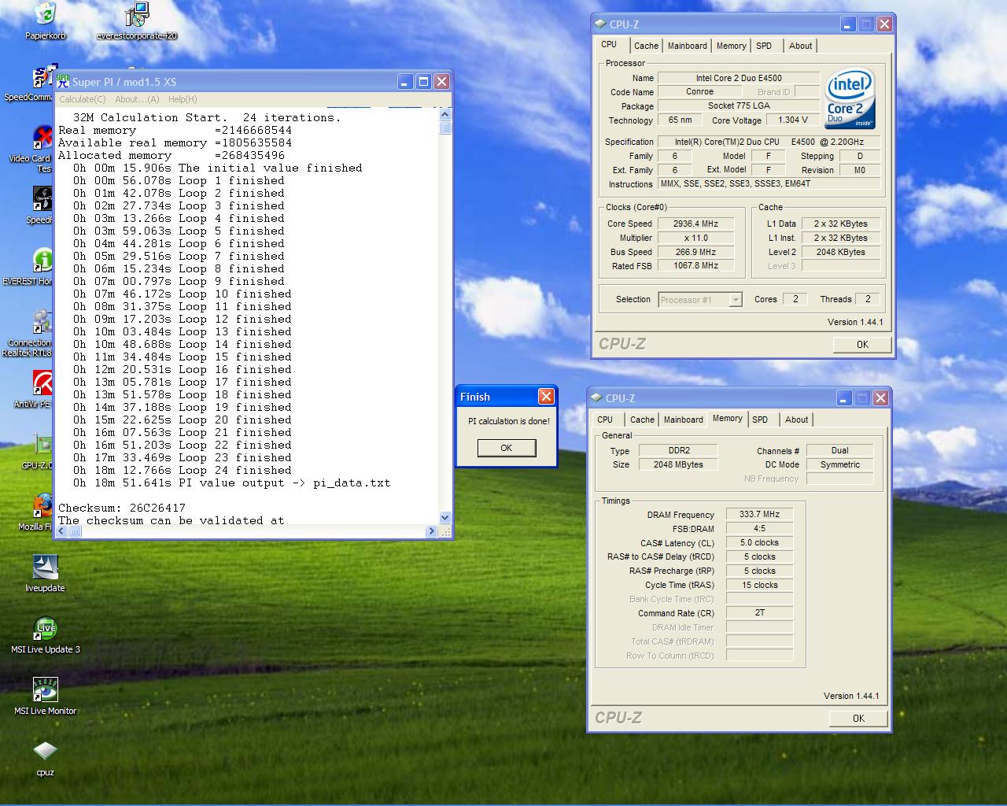Screen dimensions: 1007x806
Task: Click the Core Speed 2936.4 MHz field
Action: pos(695,224)
